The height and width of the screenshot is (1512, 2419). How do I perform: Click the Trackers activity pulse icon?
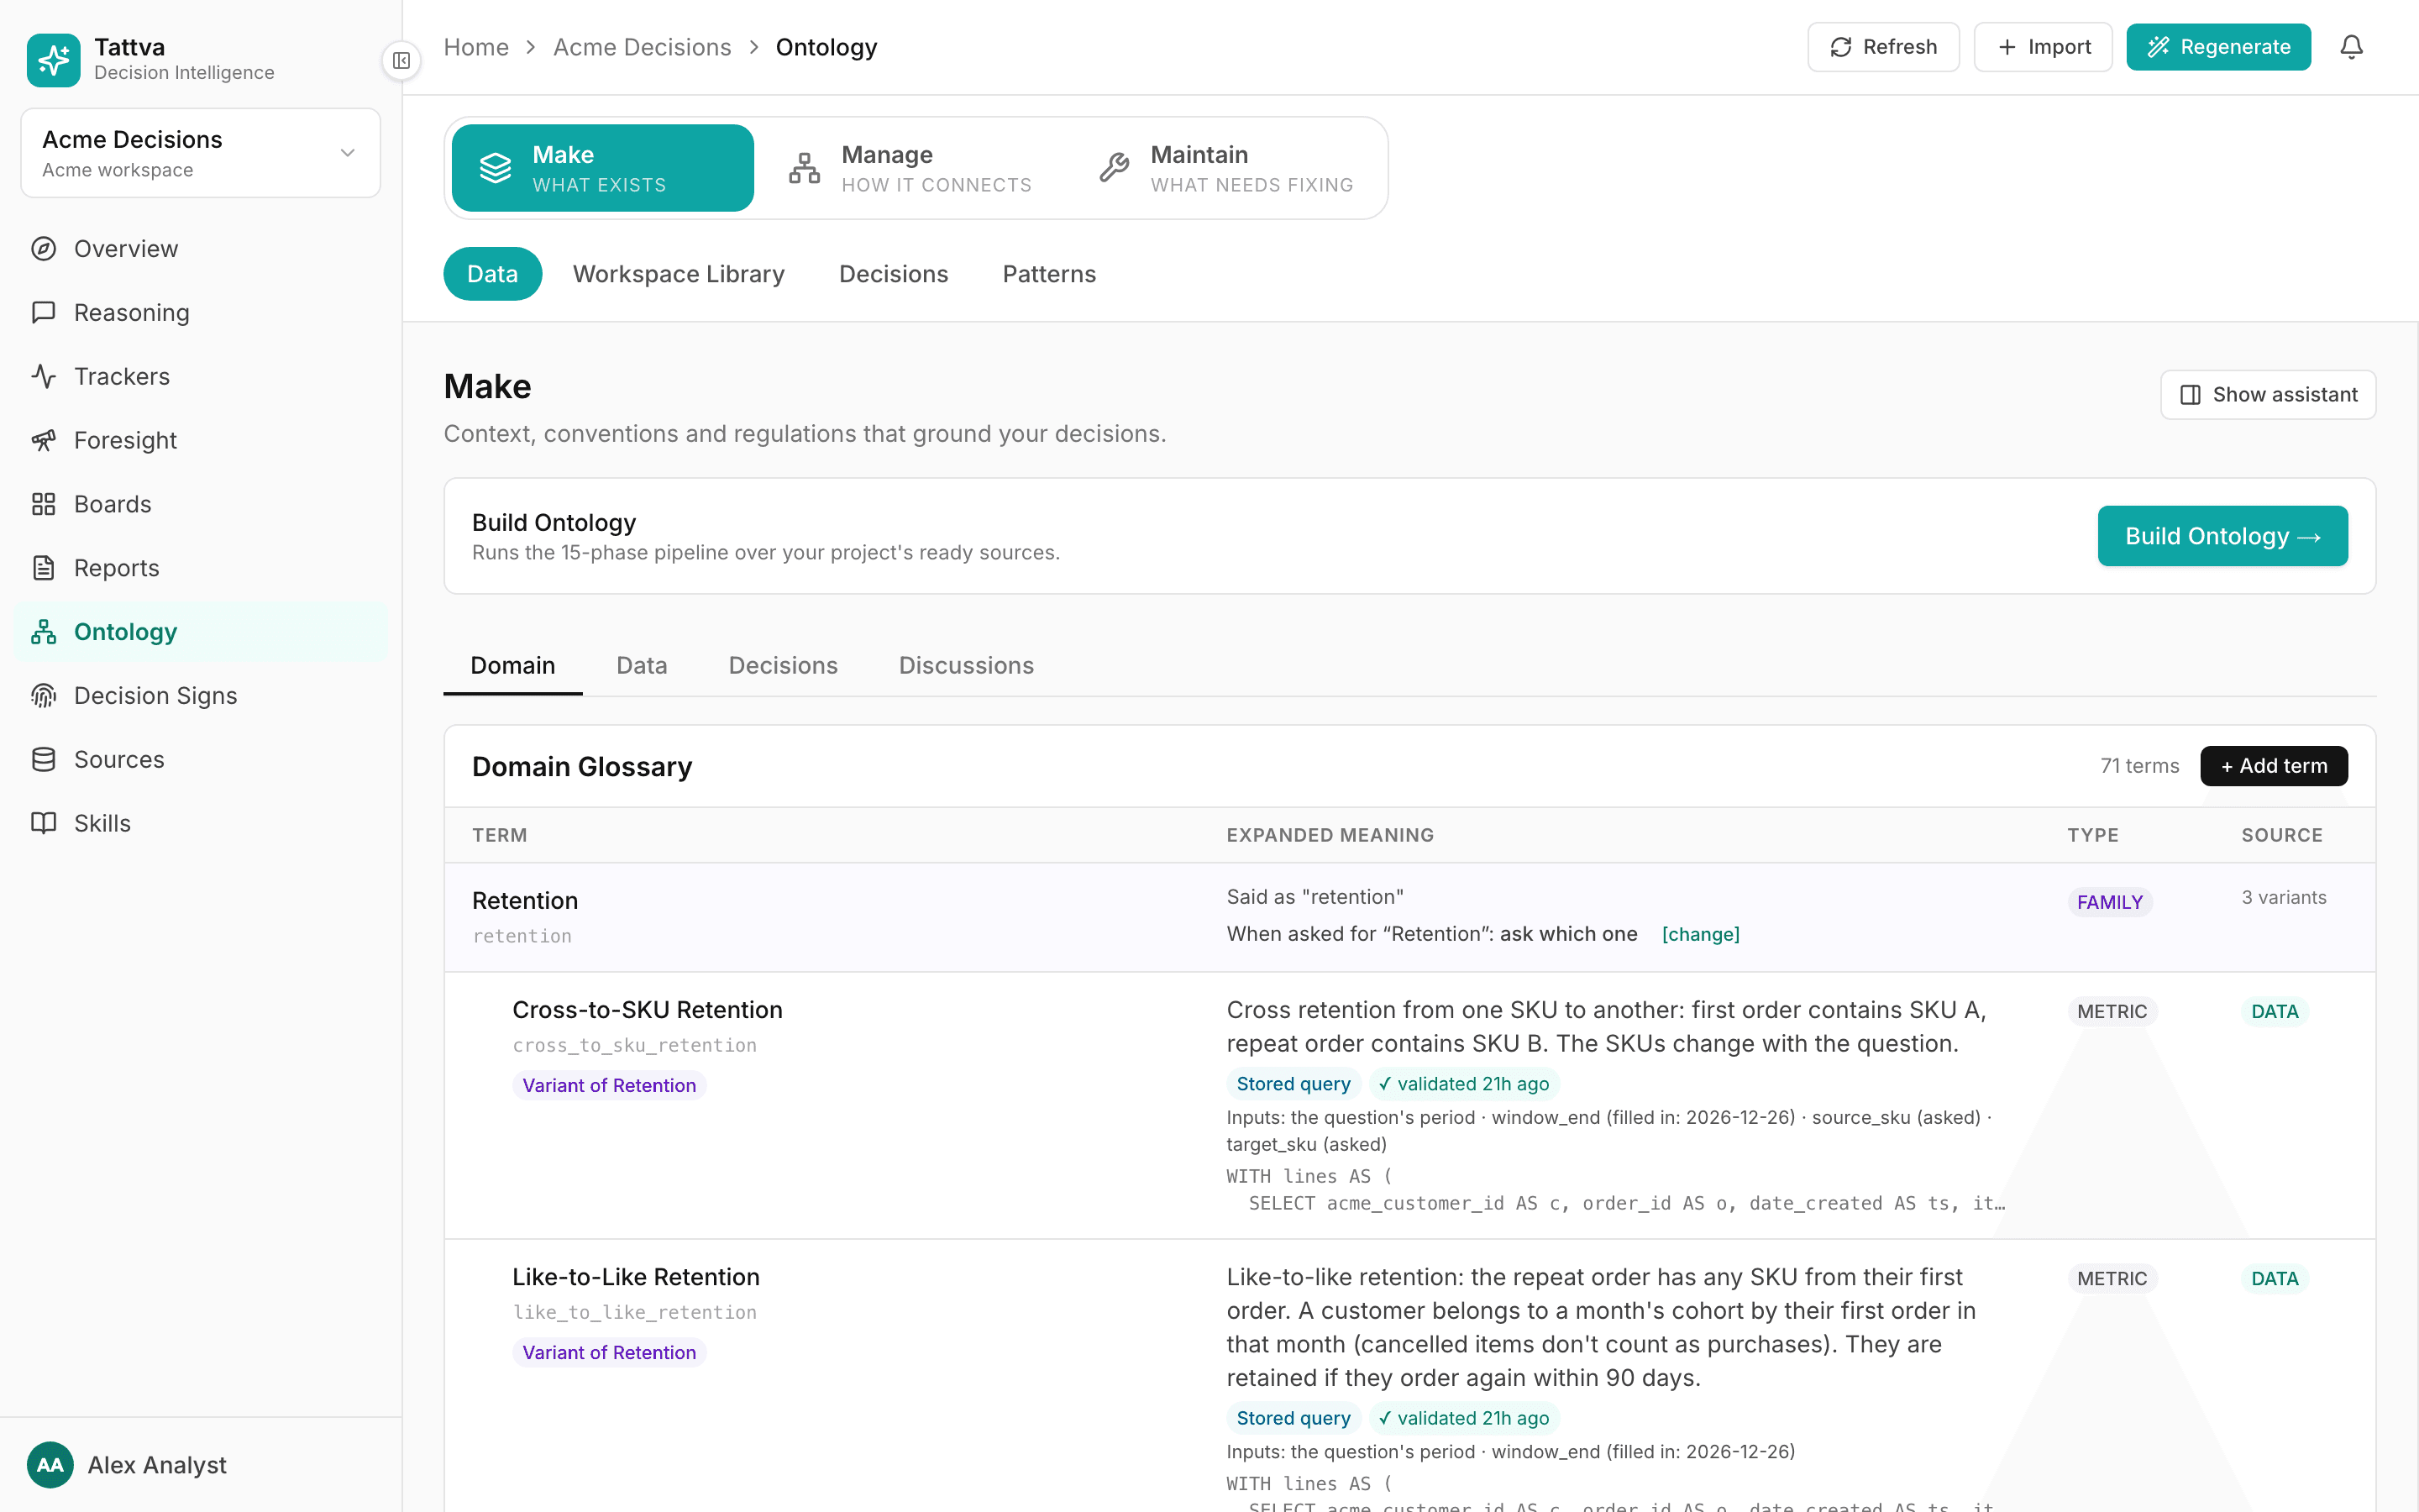(43, 376)
